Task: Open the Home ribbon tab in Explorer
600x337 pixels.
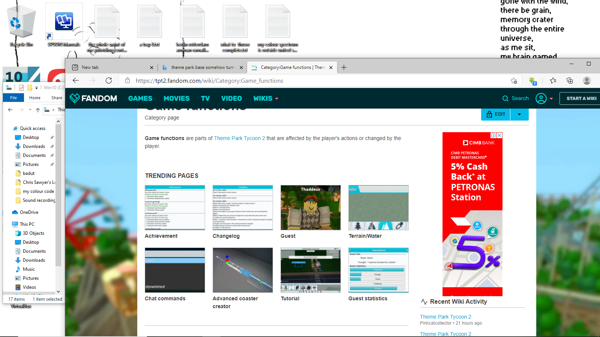Action: (x=35, y=98)
